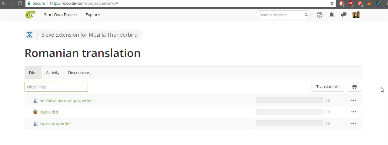Click the cloud download translations icon
This screenshot has height=145, width=388.
354,87
